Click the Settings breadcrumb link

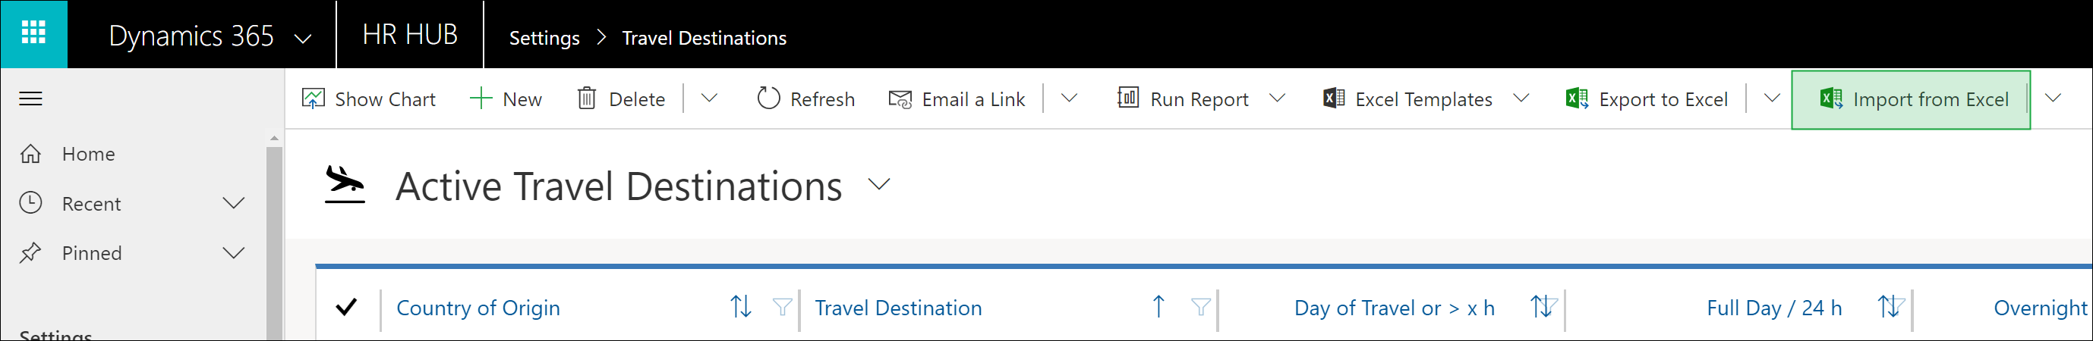click(544, 37)
